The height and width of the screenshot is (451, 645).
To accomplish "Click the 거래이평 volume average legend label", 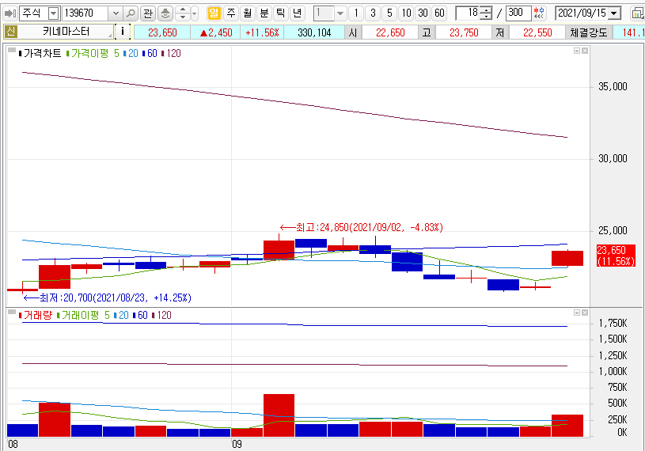I will [80, 316].
